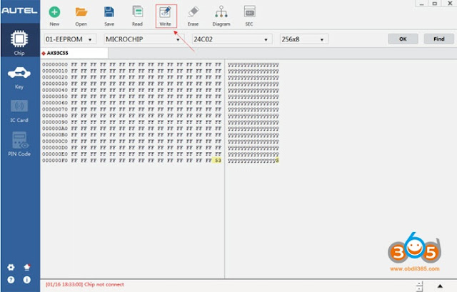This screenshot has width=457, height=292.
Task: Open the IC Card sidebar section
Action: (x=19, y=111)
